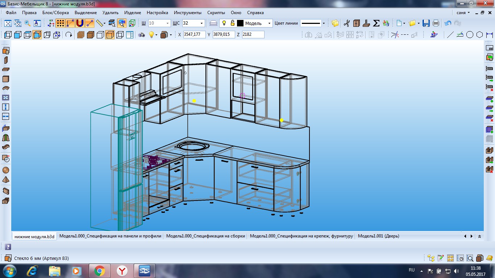Viewport: 495px width, 278px height.
Task: Click the wooden cabinet doors icon
Action: pos(357,23)
